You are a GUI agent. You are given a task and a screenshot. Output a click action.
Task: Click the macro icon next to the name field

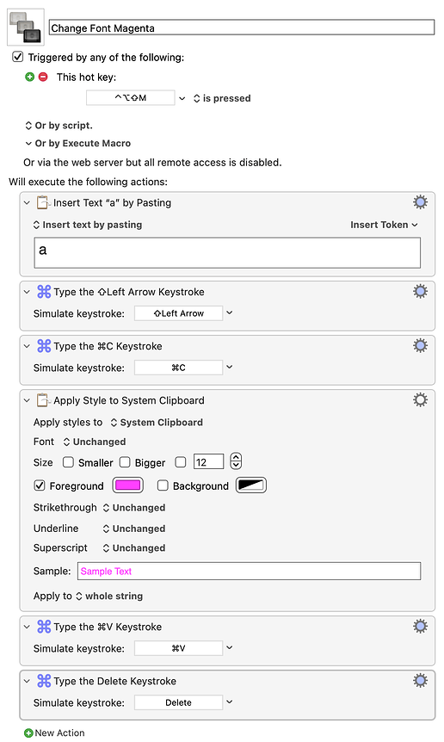pyautogui.click(x=26, y=27)
